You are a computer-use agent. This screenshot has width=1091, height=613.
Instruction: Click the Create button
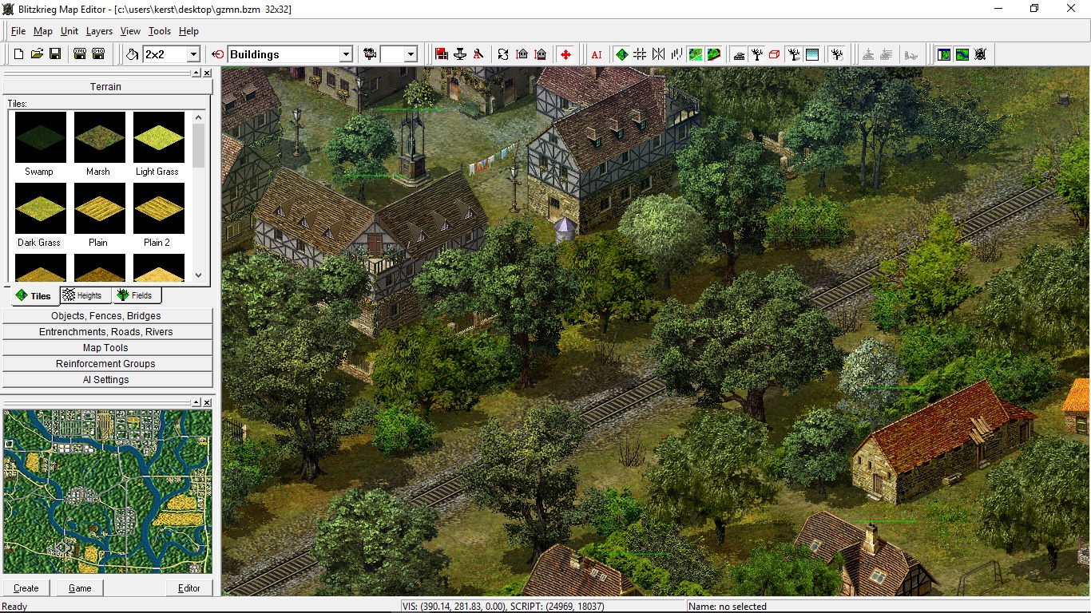26,588
